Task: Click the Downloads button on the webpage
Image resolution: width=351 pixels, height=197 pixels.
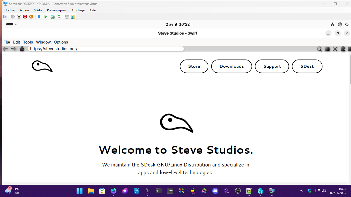Action: tap(232, 66)
